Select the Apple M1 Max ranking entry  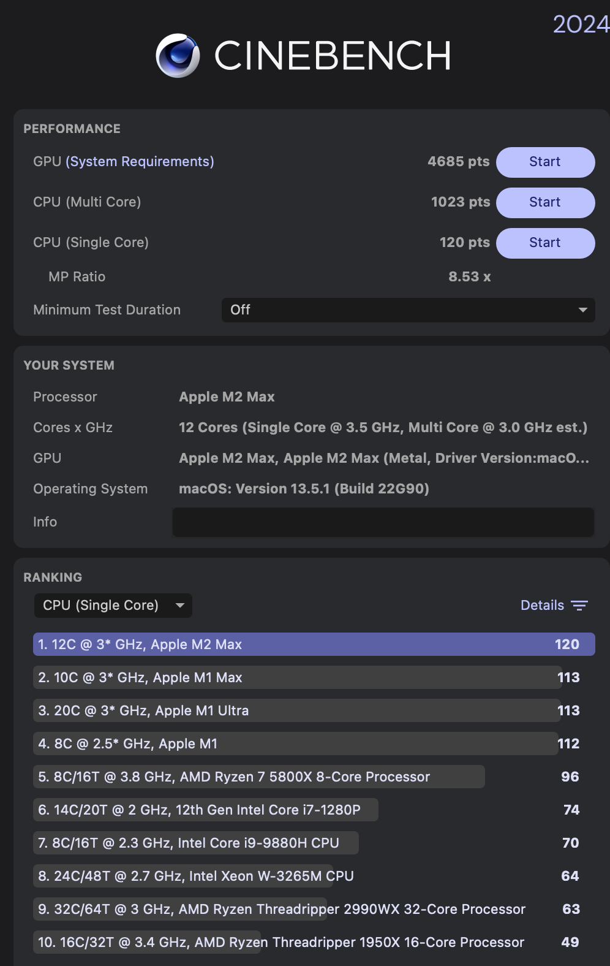pos(297,678)
